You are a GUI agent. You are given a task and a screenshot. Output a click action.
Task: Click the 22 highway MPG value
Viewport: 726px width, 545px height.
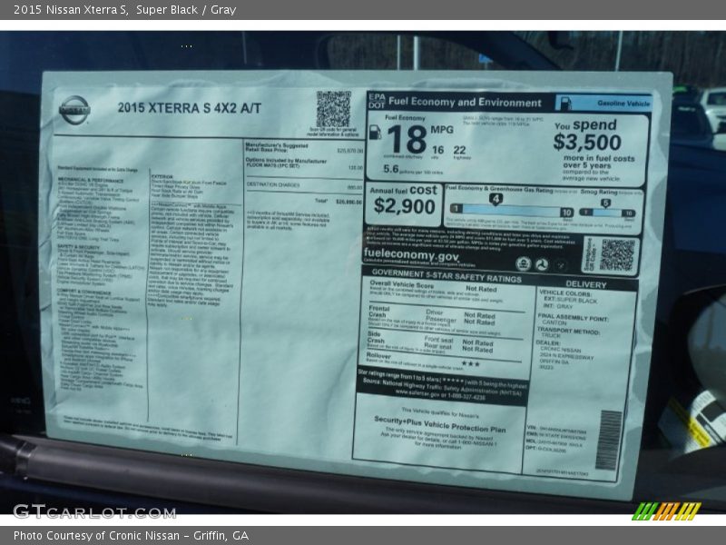click(x=459, y=150)
